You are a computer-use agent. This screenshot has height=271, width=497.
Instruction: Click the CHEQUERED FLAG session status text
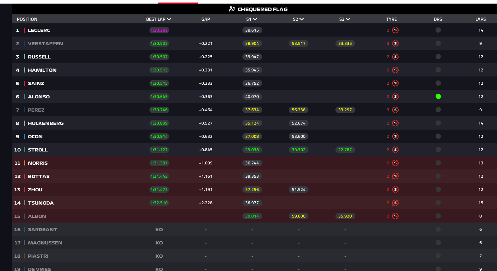point(263,9)
